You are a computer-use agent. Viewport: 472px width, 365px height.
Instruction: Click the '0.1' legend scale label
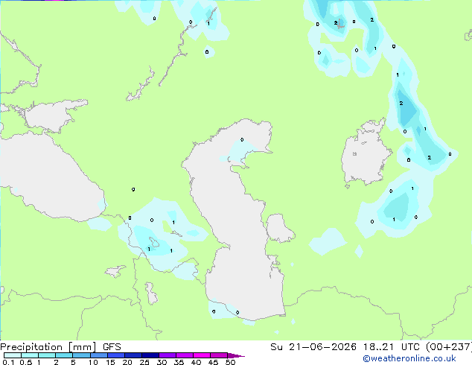point(8,362)
